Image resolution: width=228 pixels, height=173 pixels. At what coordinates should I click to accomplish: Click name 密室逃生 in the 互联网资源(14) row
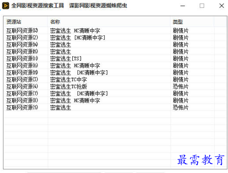coord(61,44)
